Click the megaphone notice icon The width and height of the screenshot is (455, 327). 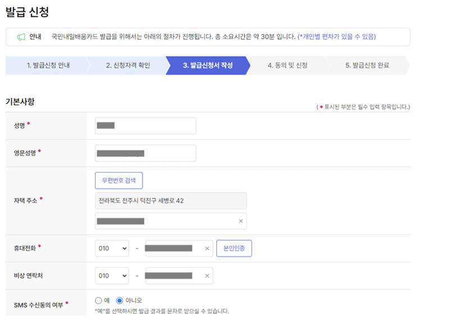pos(21,37)
